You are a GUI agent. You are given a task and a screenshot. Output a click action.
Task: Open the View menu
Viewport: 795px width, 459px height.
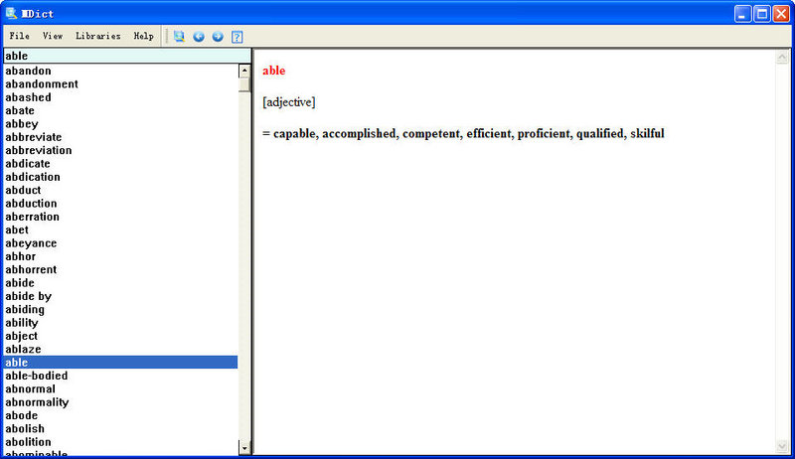pos(53,36)
